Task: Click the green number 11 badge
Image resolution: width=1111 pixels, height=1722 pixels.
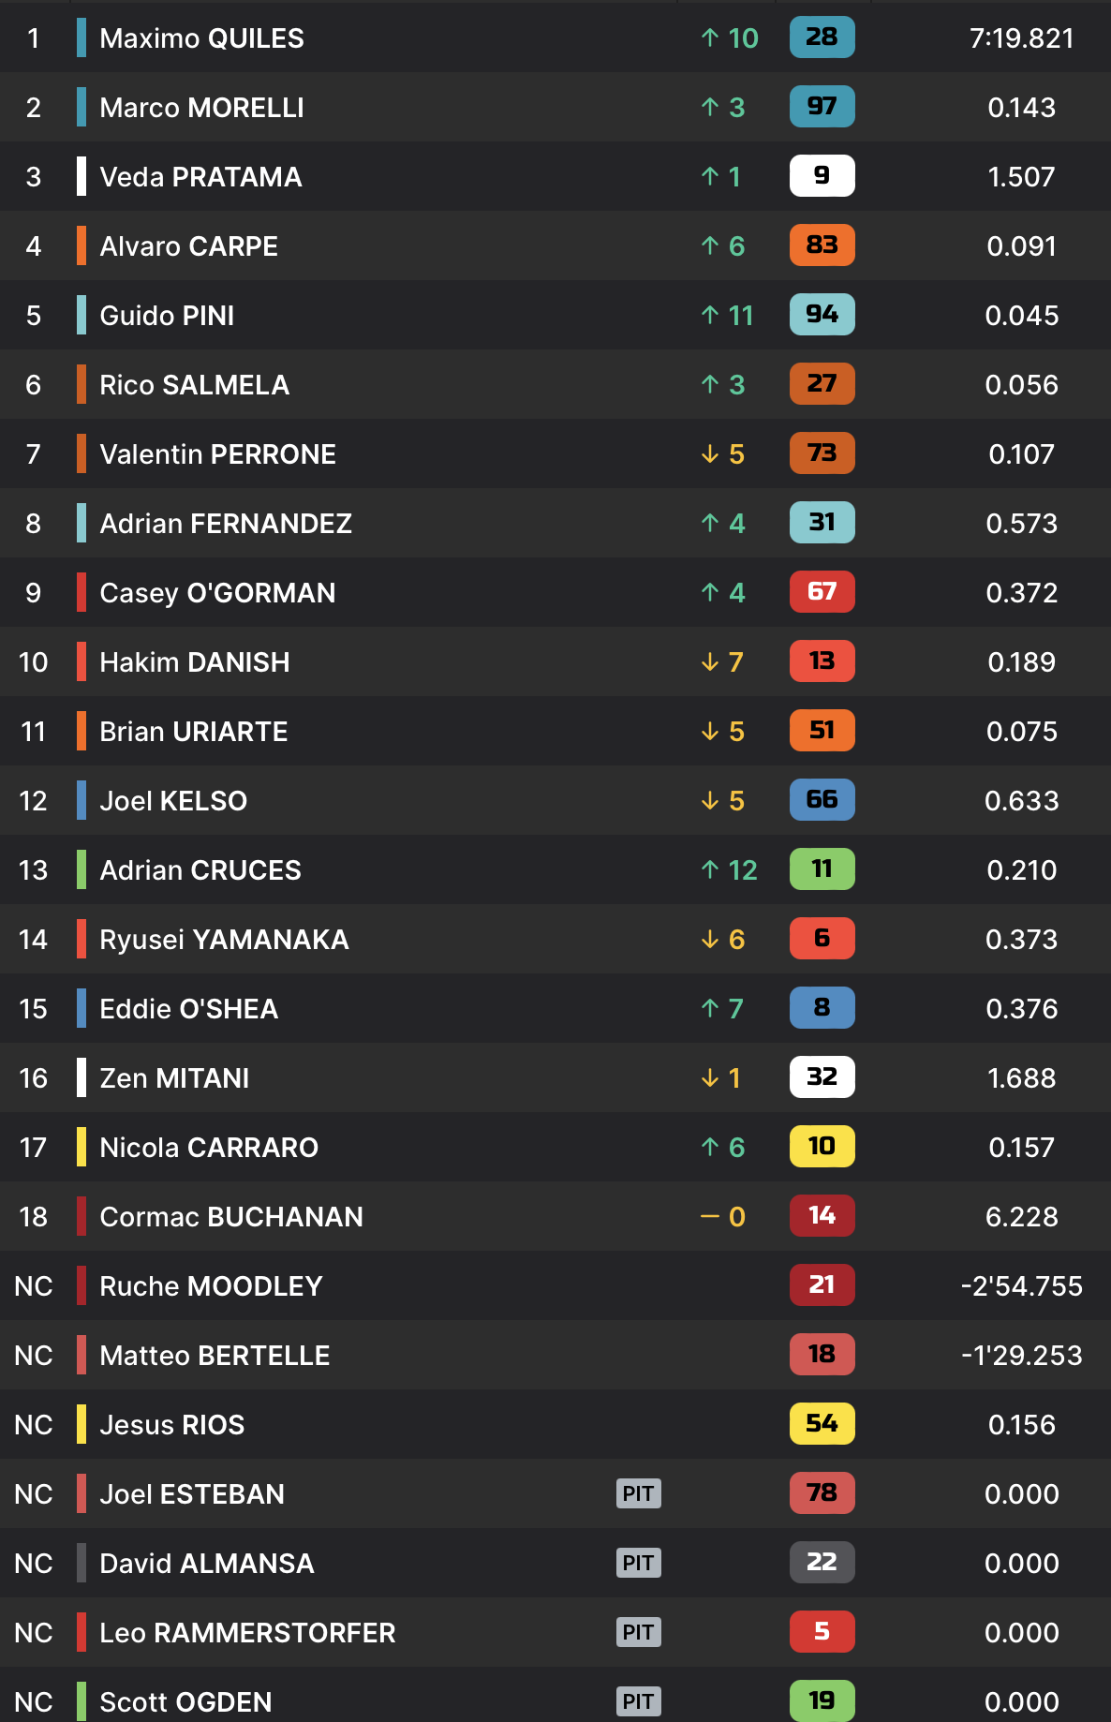Action: tap(822, 869)
